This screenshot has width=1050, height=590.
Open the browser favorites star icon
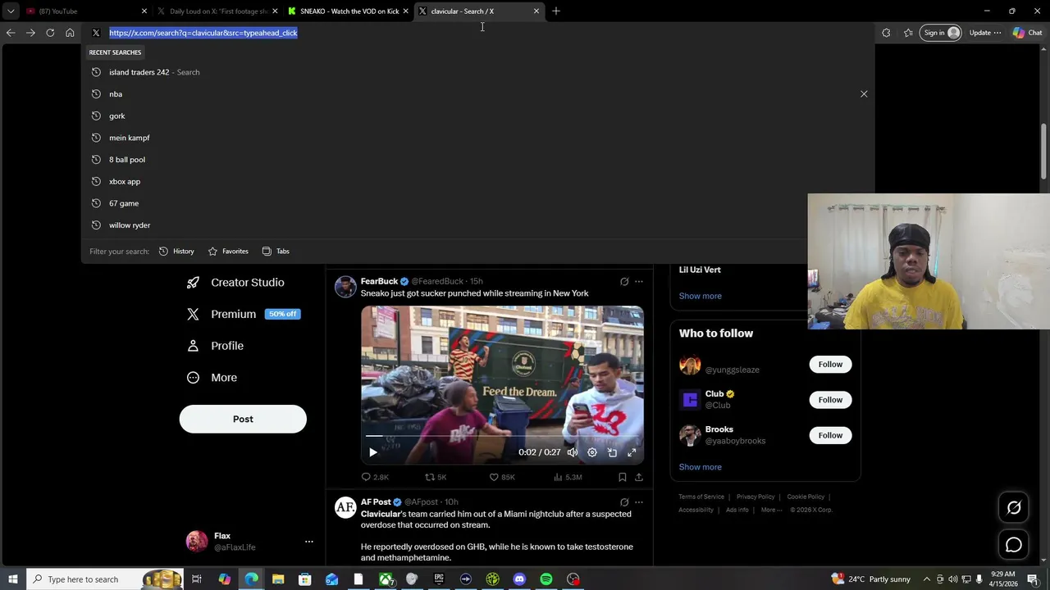[908, 33]
